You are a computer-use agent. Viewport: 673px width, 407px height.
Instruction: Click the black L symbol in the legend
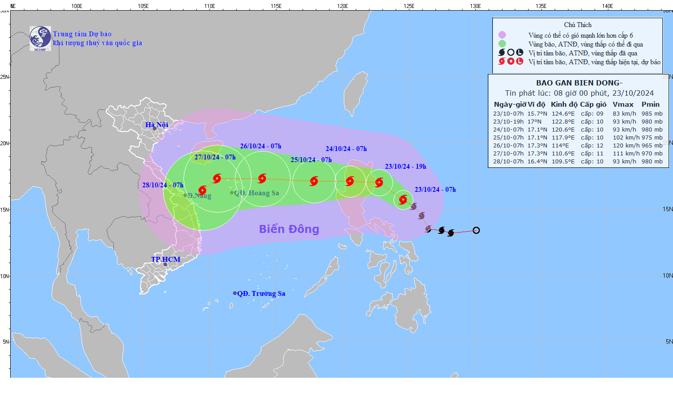pyautogui.click(x=519, y=52)
